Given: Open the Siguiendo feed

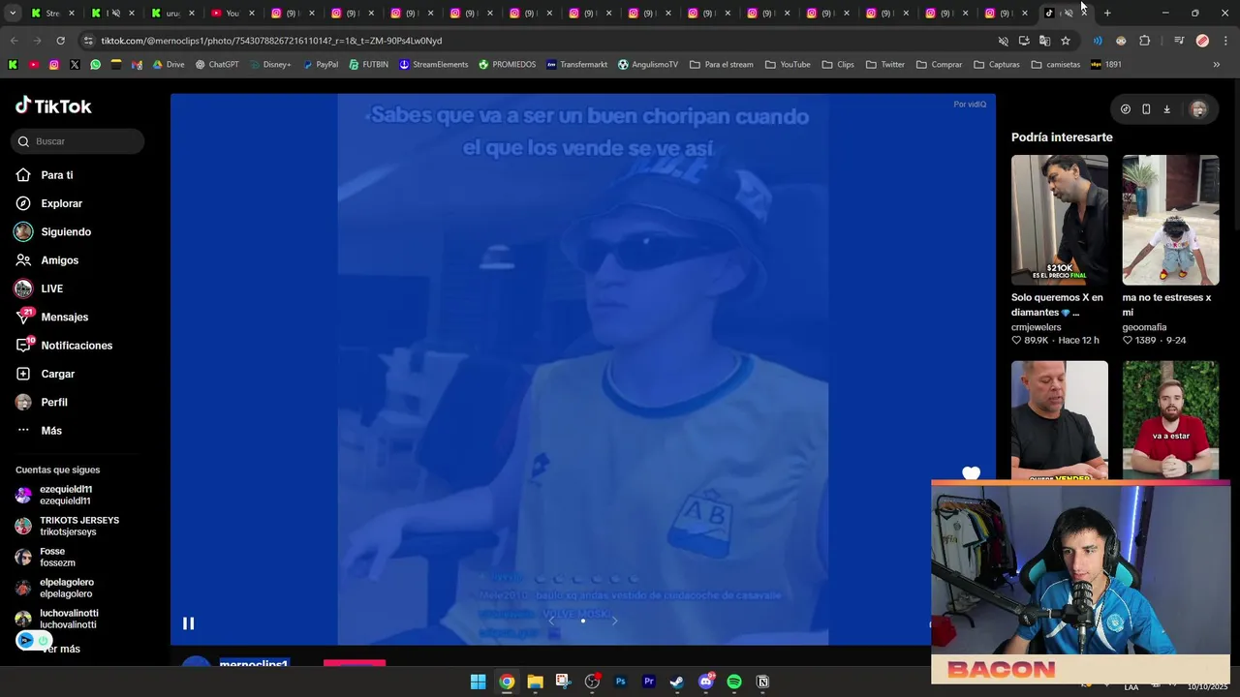Looking at the screenshot, I should point(53,232).
